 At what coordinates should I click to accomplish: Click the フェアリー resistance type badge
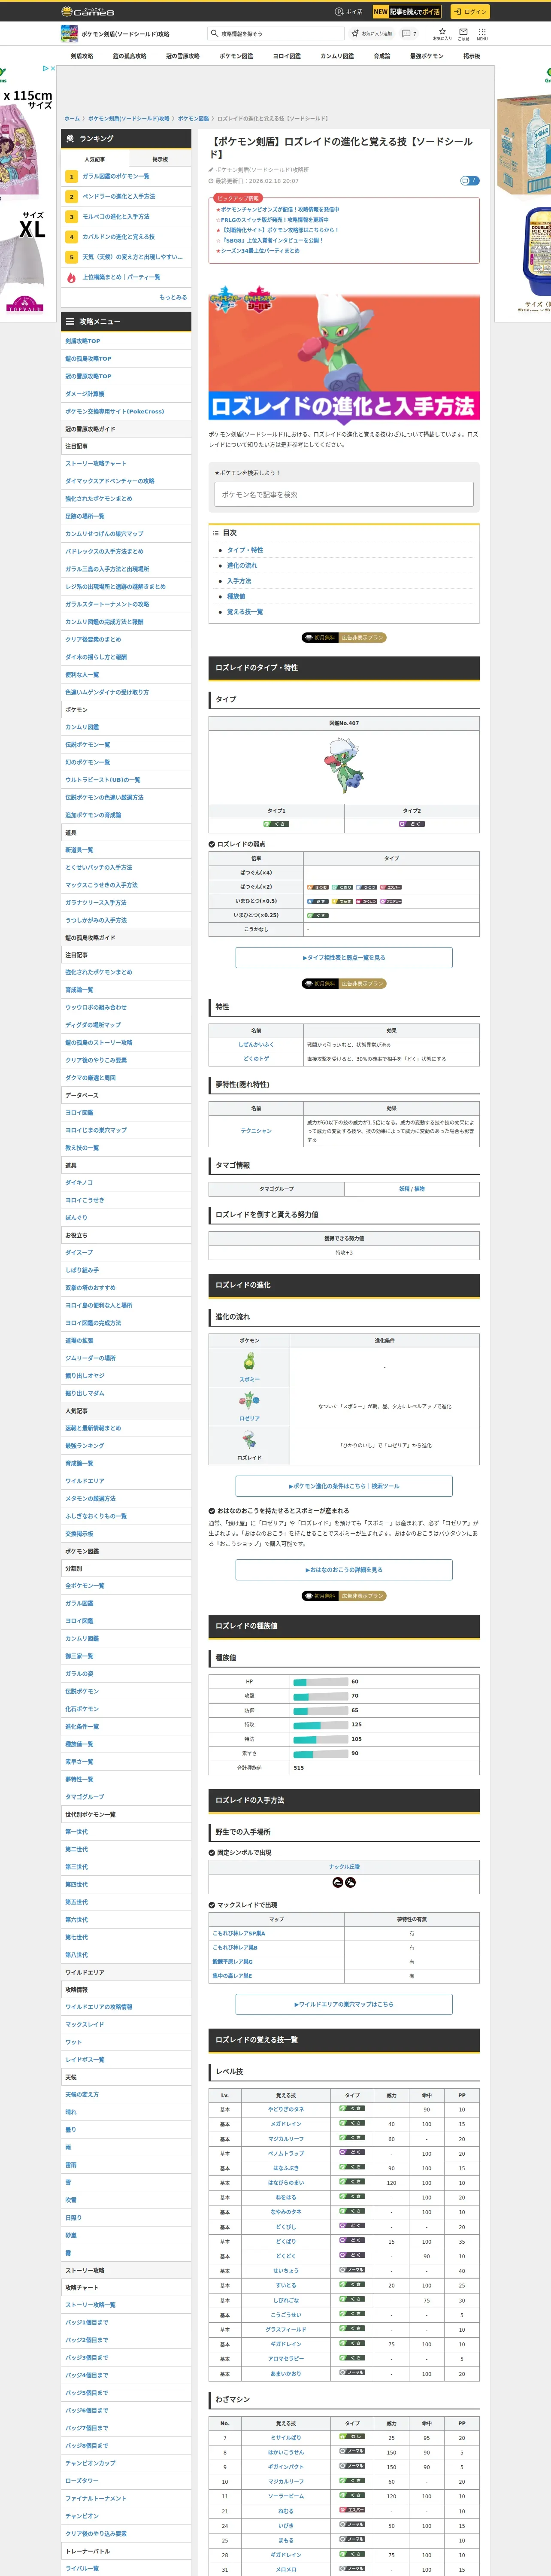pyautogui.click(x=391, y=901)
